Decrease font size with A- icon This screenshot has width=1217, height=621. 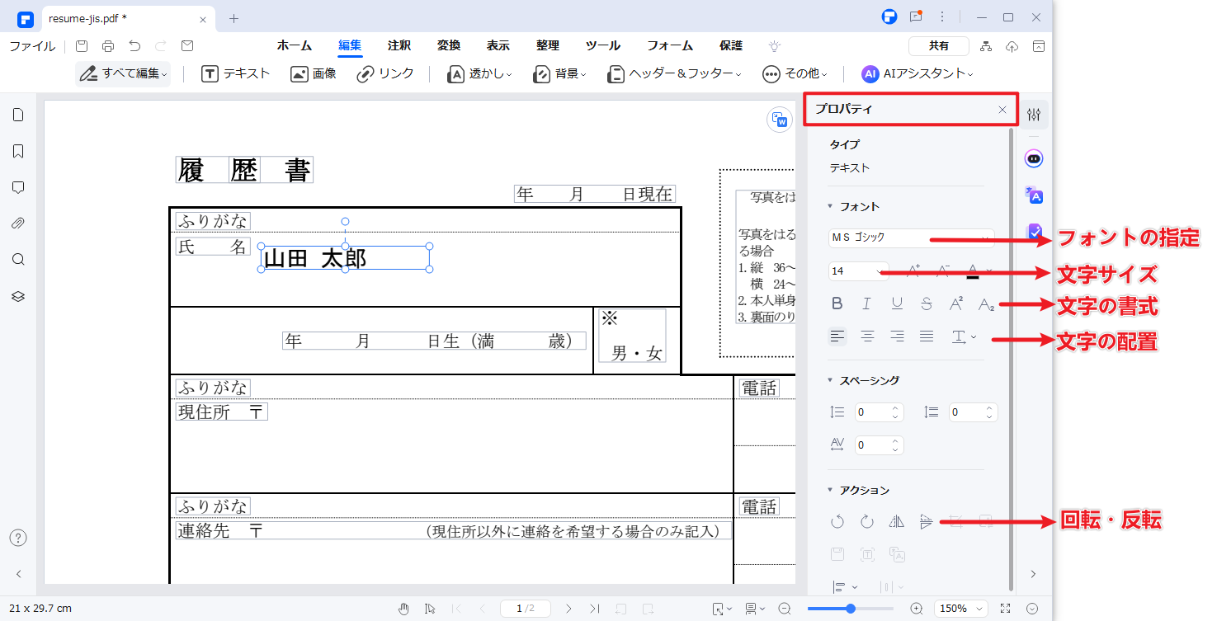pos(943,270)
